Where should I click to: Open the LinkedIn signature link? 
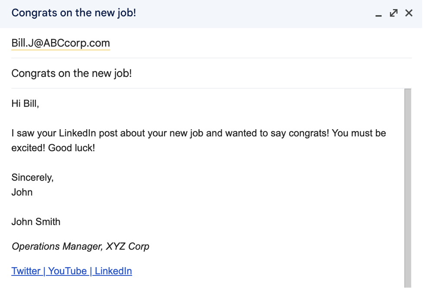tap(113, 271)
